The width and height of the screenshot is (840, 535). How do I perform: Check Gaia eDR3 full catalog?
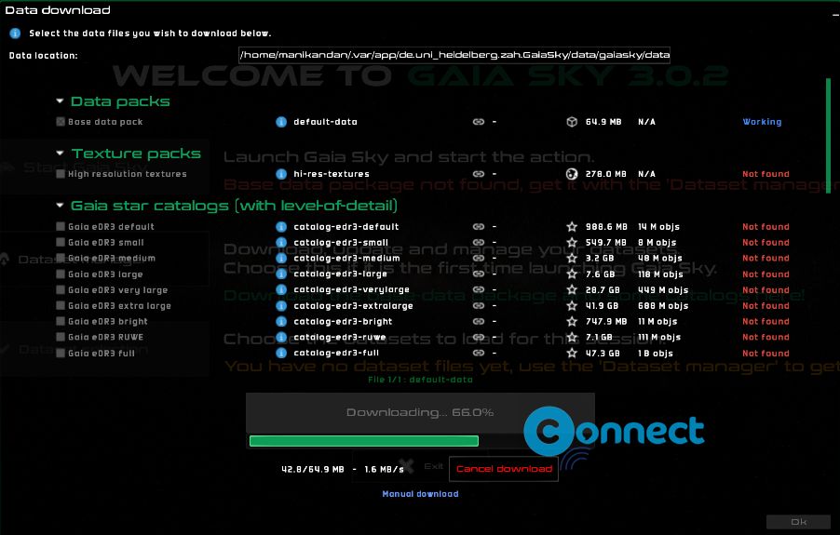61,354
